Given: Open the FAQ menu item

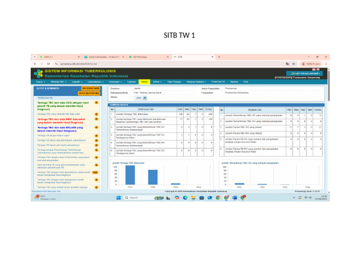Looking at the screenshot, I should 246,82.
